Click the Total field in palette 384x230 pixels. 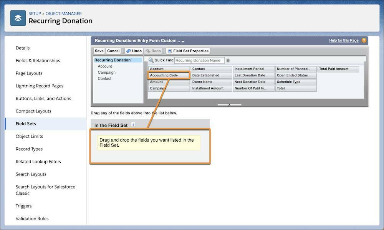click(296, 88)
